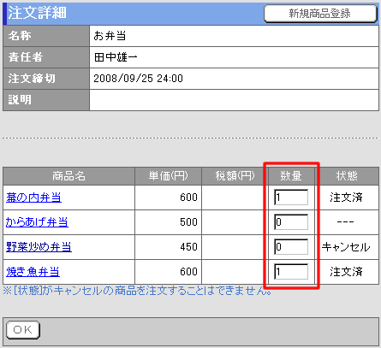Open the 焼き魚弁当 product link

(x=33, y=272)
